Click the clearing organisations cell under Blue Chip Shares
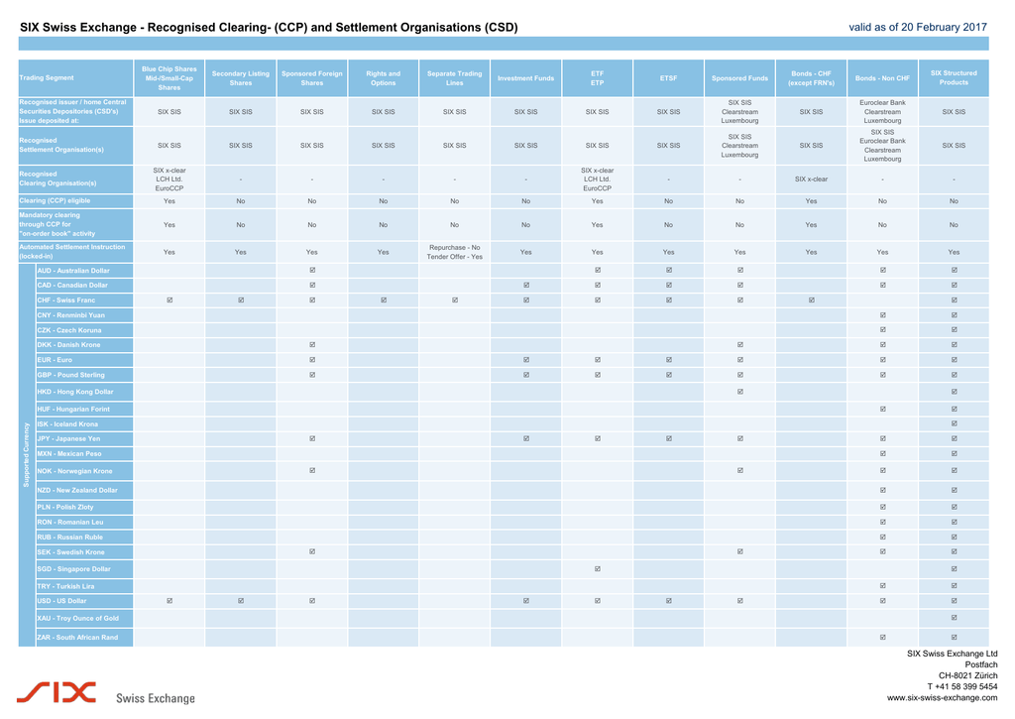 pyautogui.click(x=169, y=179)
